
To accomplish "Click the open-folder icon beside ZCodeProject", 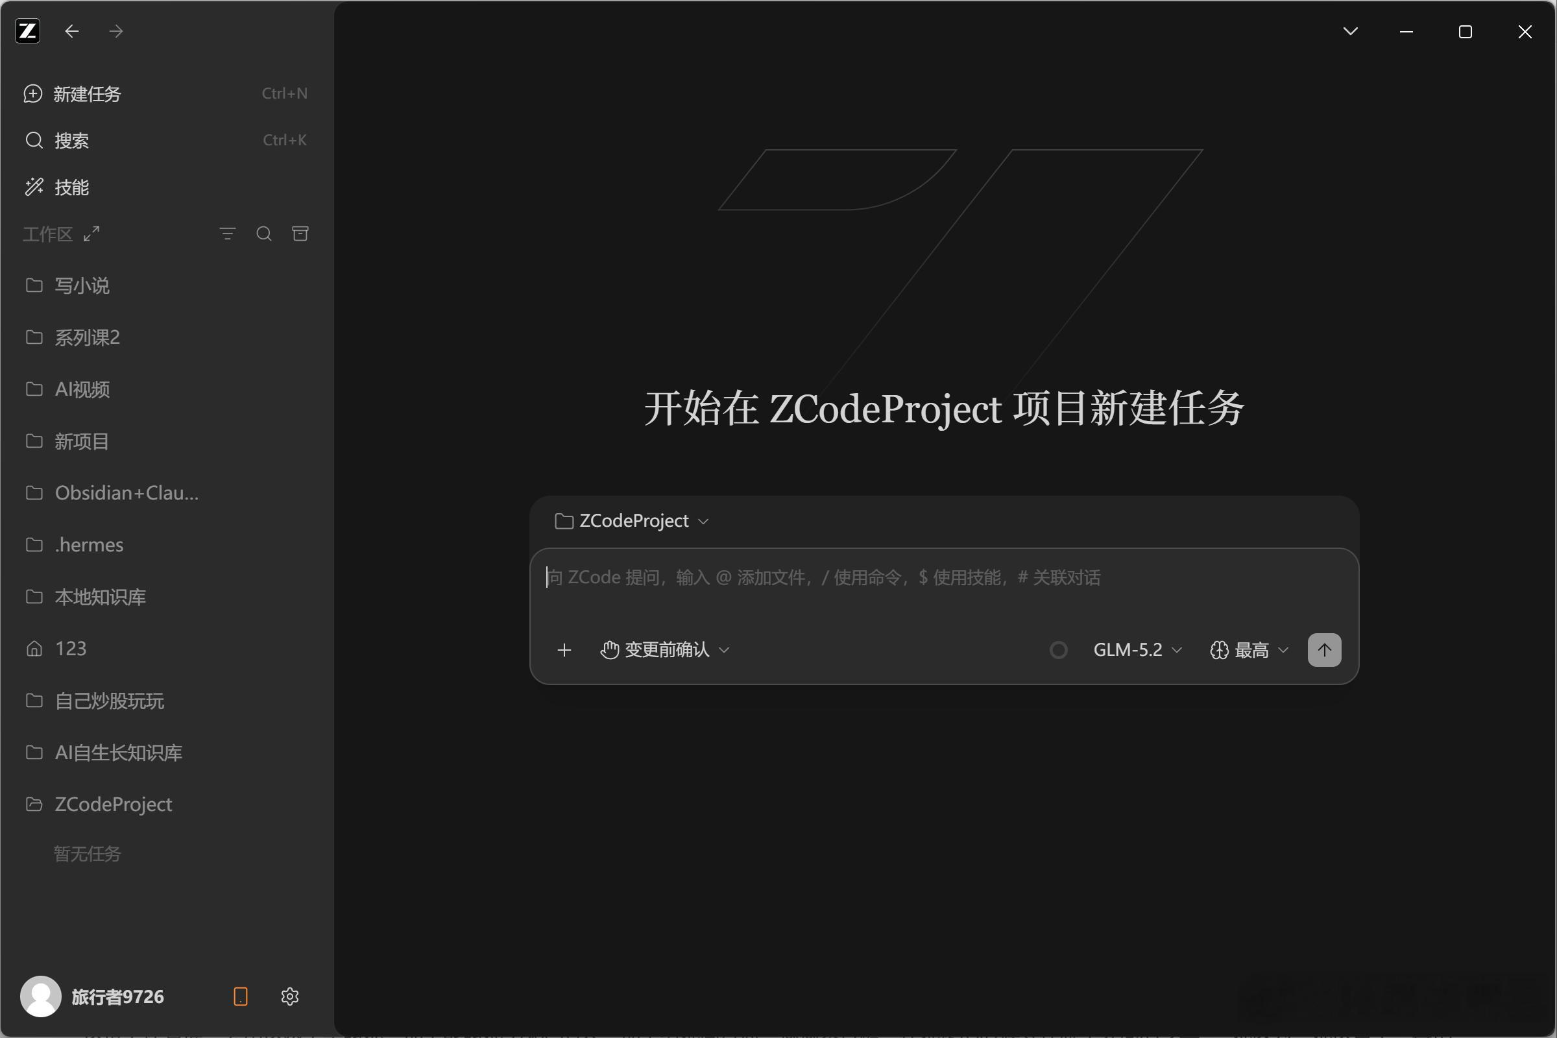I will 34,804.
